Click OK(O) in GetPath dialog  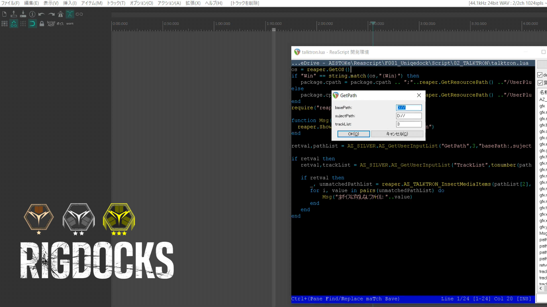(x=354, y=134)
